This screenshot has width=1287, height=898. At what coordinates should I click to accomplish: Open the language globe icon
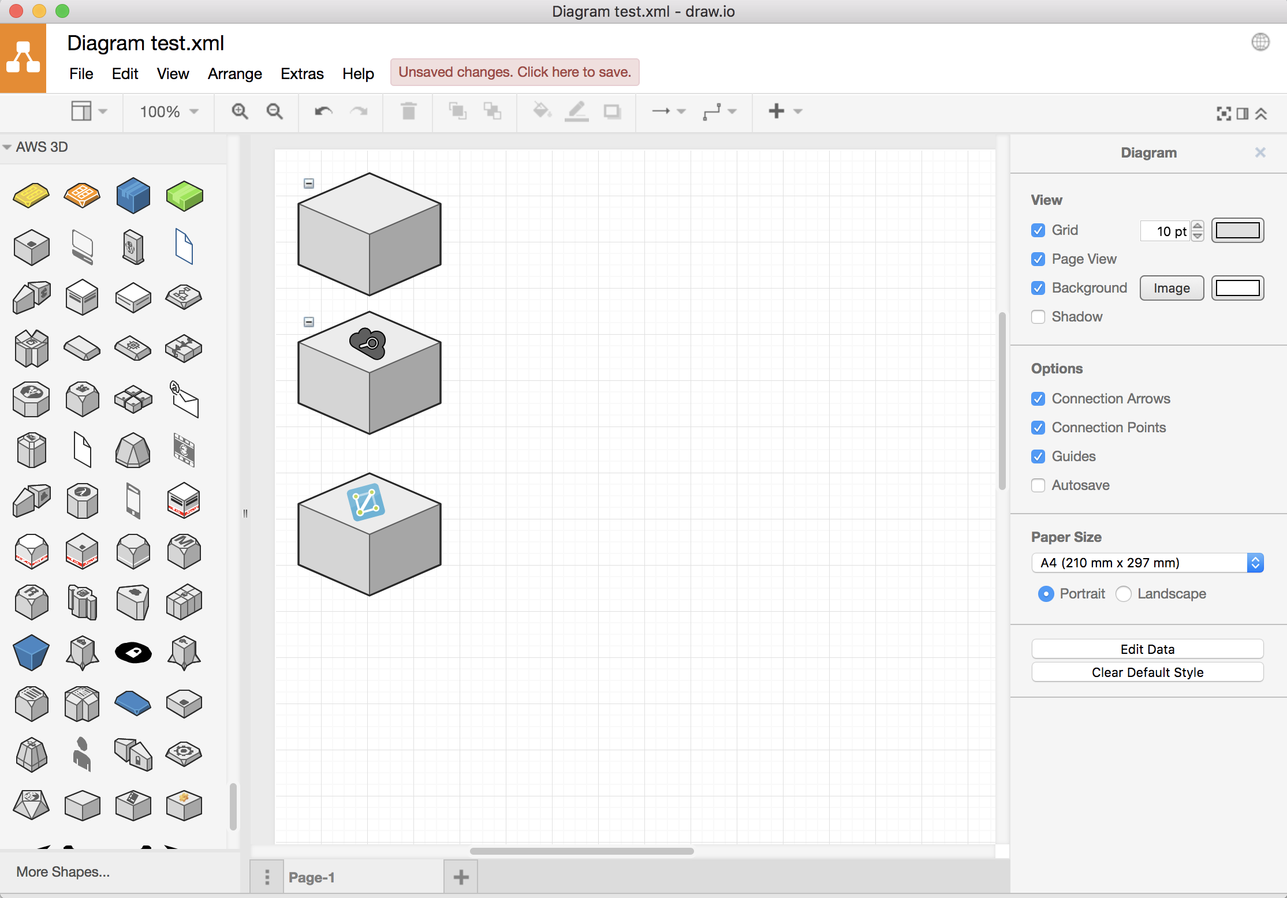pos(1260,42)
